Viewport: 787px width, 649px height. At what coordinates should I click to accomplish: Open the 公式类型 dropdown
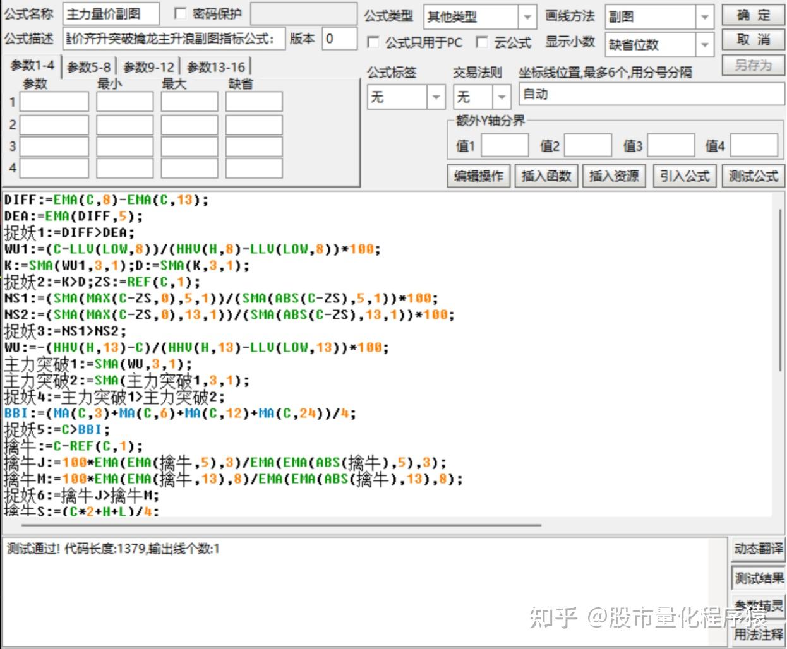pos(527,17)
